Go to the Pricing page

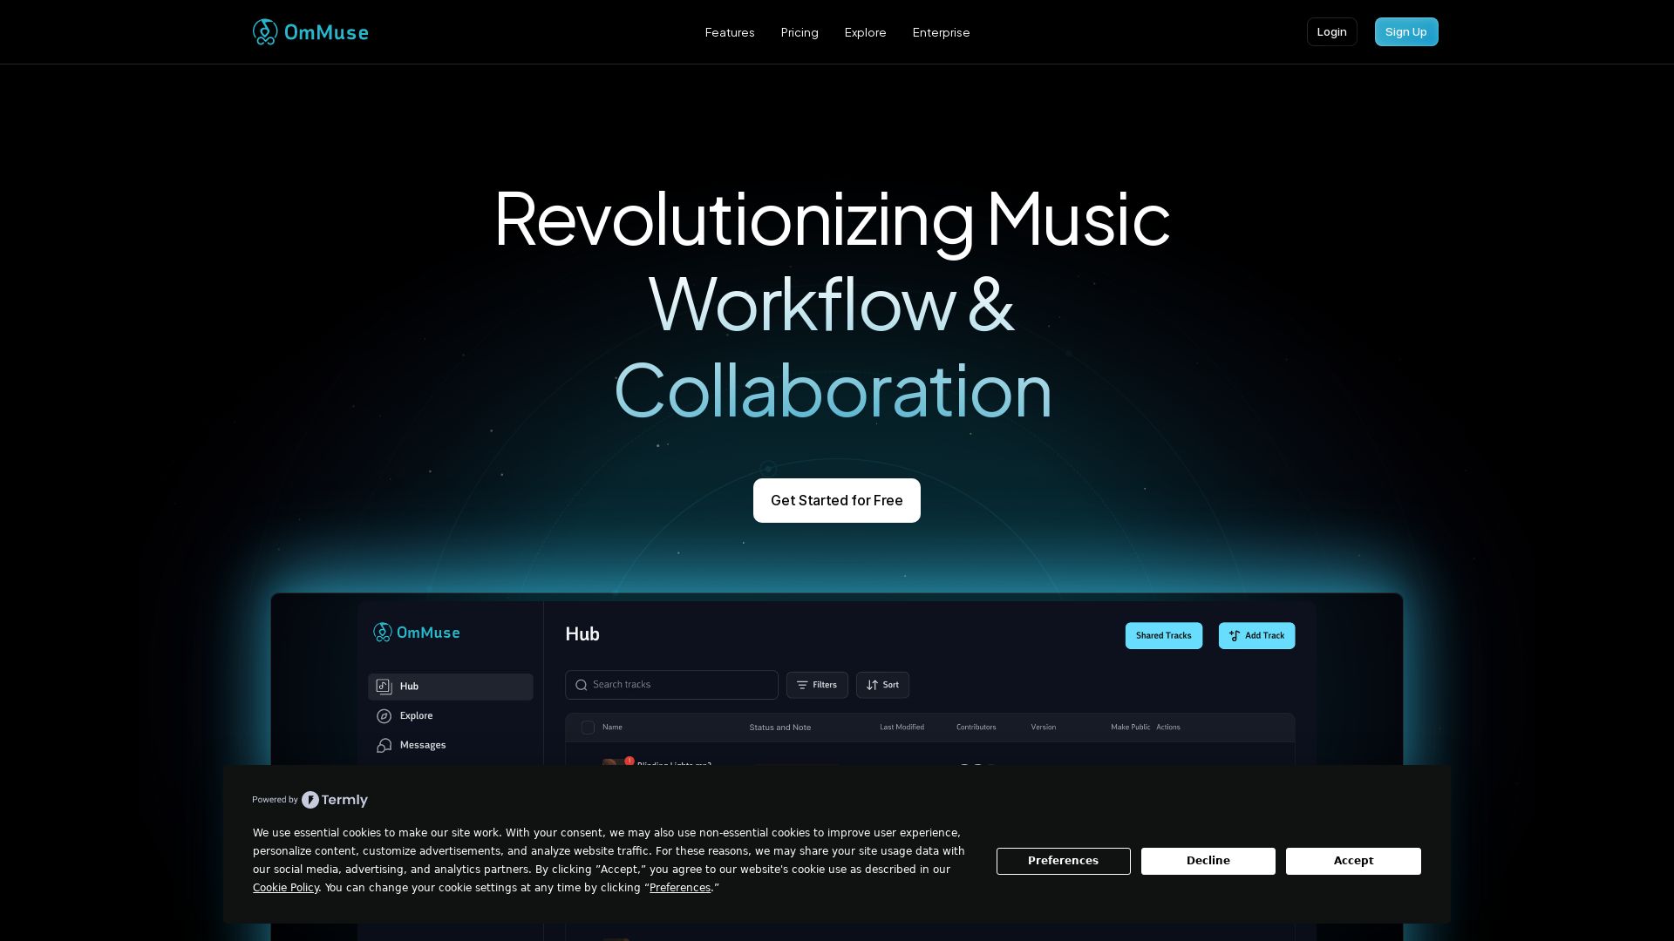800,32
